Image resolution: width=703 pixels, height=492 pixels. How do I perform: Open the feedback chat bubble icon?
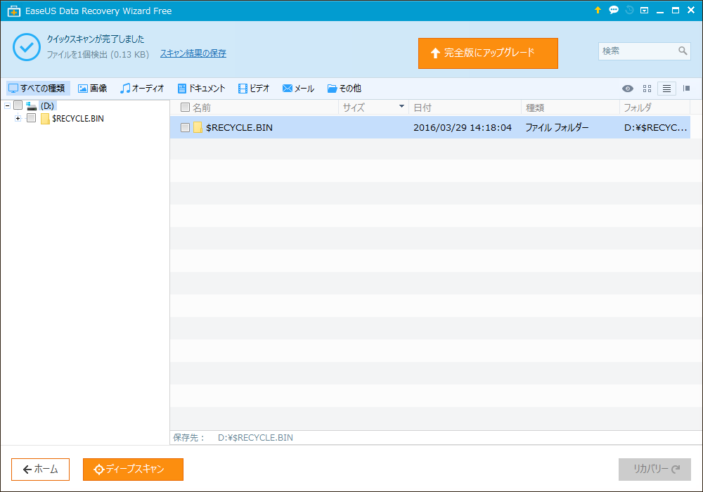tap(614, 10)
